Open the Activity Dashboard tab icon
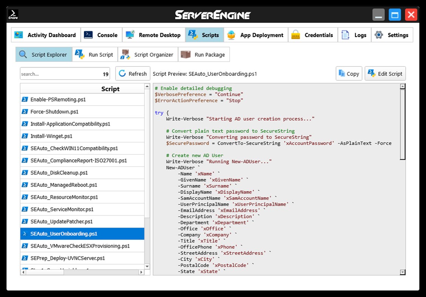Viewport: 426px width, 297px height. tap(18, 35)
